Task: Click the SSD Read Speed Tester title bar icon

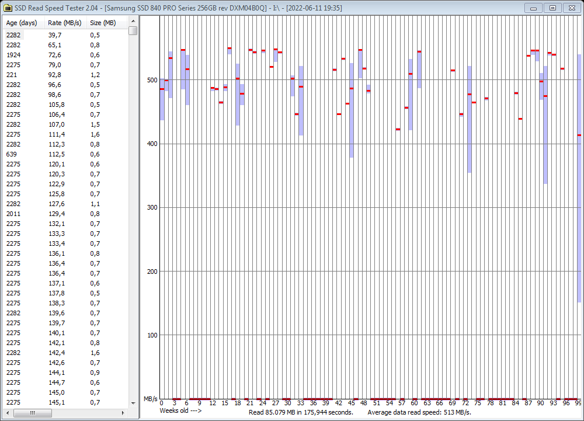Action: (x=8, y=8)
